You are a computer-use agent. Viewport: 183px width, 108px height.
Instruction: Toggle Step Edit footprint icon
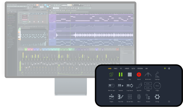(139, 86)
